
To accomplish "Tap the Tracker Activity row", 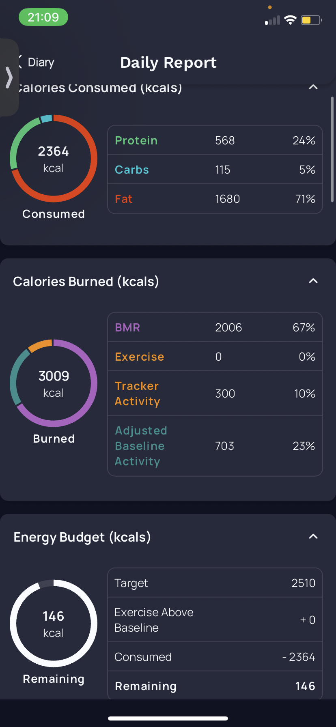I will (215, 393).
